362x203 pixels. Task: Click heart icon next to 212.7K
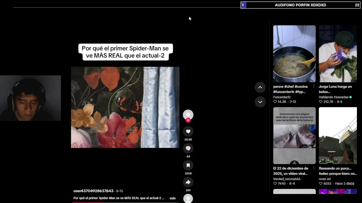[x=320, y=102]
